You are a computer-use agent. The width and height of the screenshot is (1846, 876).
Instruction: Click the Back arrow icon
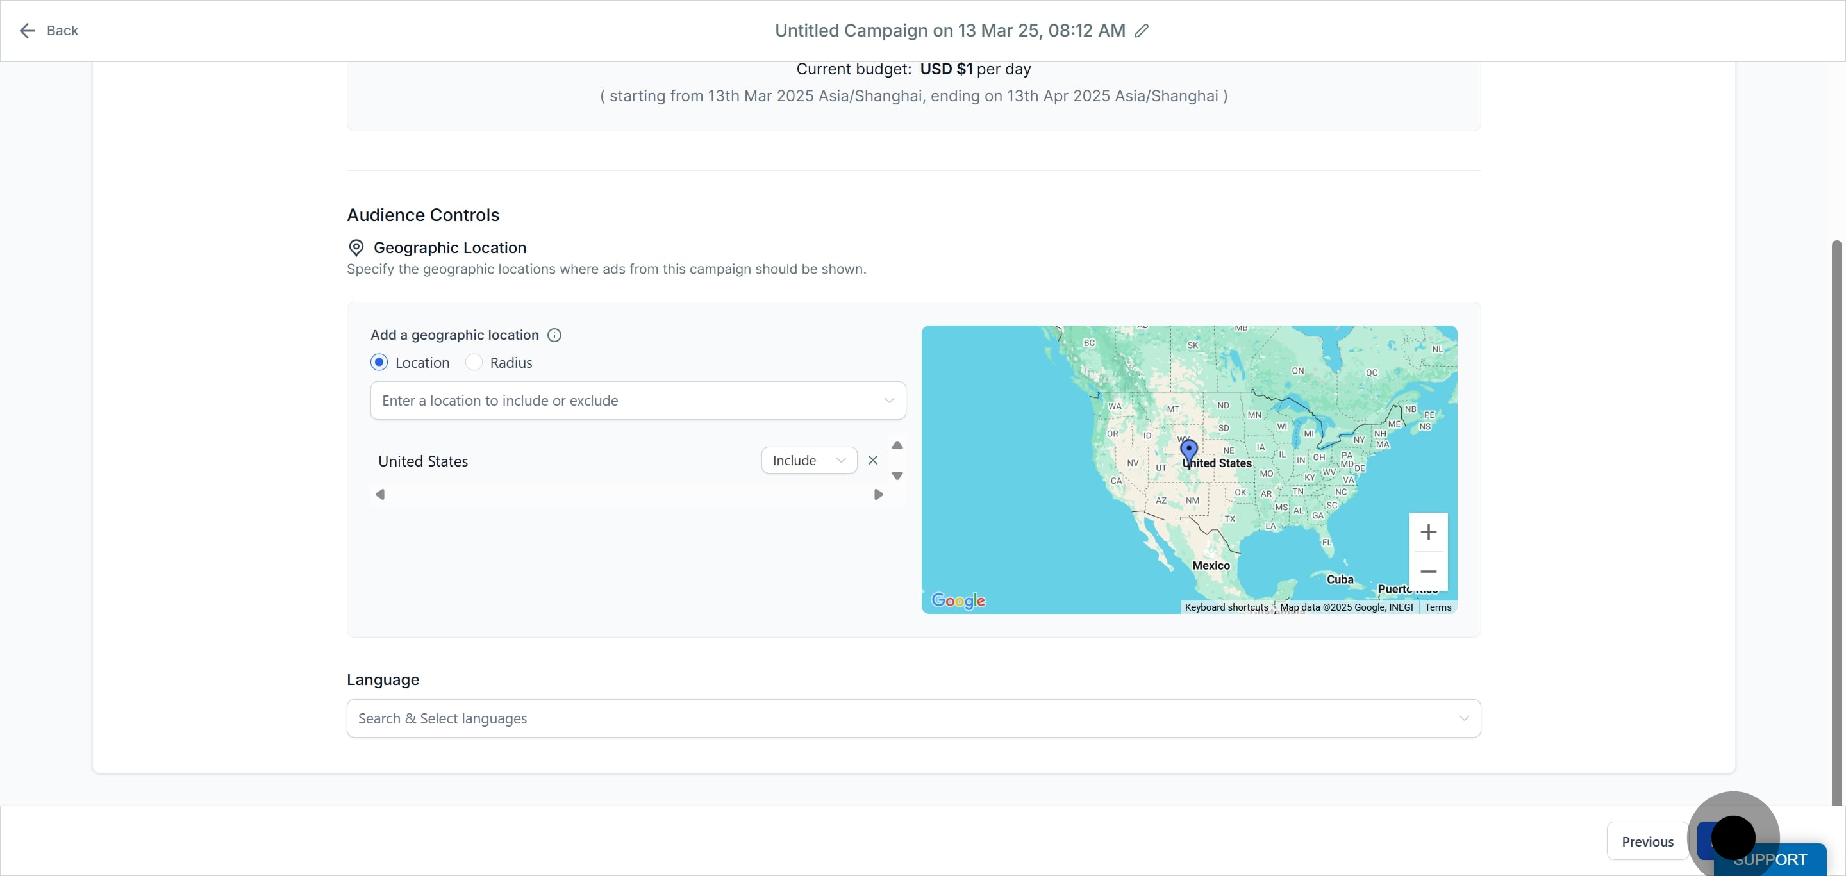pos(27,31)
